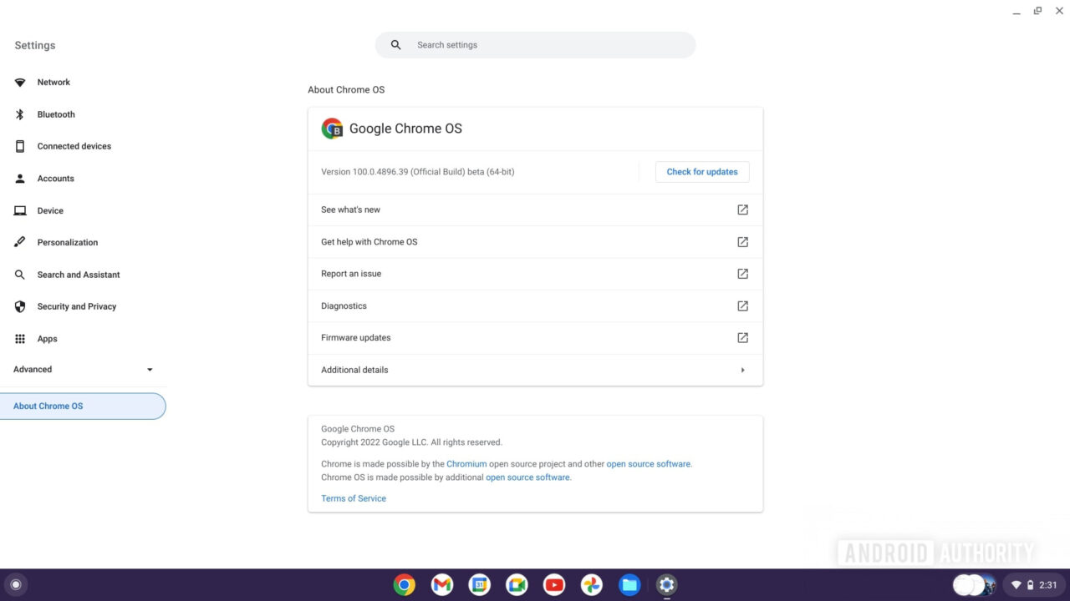Open Diagnostics via its external link icon

pos(742,306)
